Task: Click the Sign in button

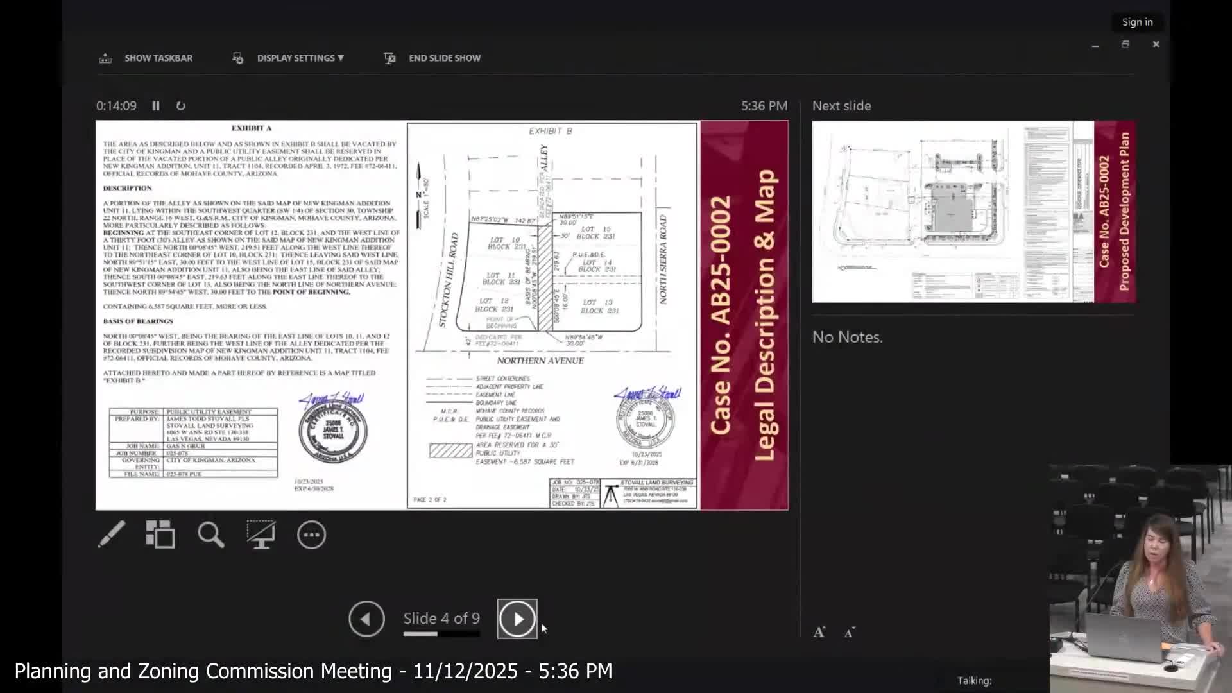Action: coord(1137,22)
